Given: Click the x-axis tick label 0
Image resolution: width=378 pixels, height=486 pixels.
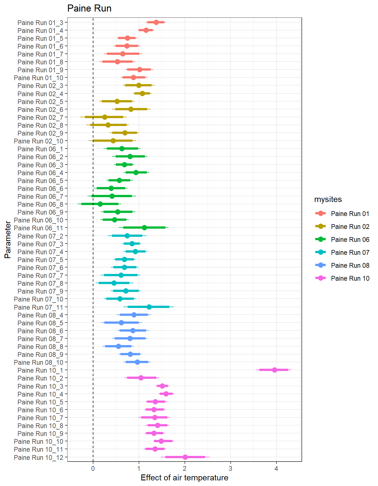Looking at the screenshot, I should [93, 469].
